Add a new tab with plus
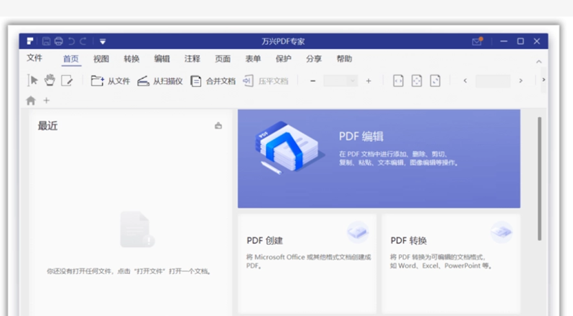 (46, 101)
